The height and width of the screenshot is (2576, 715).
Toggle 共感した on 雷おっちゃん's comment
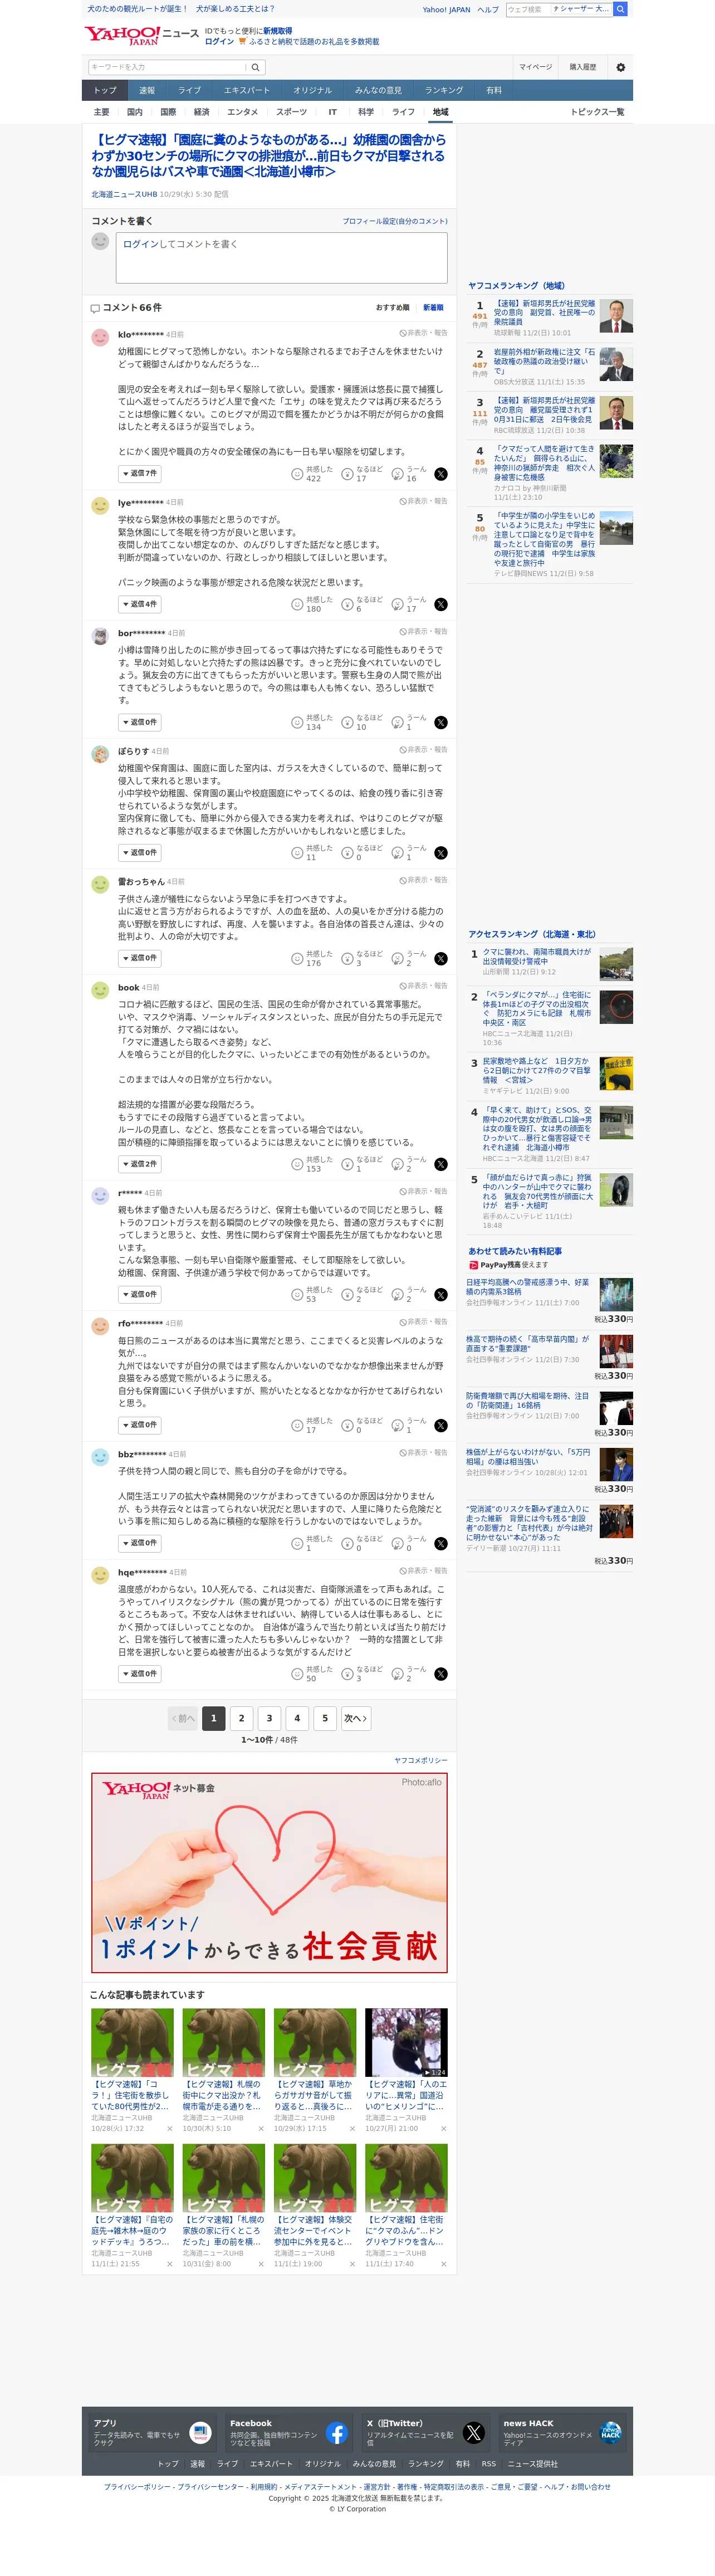tap(311, 959)
